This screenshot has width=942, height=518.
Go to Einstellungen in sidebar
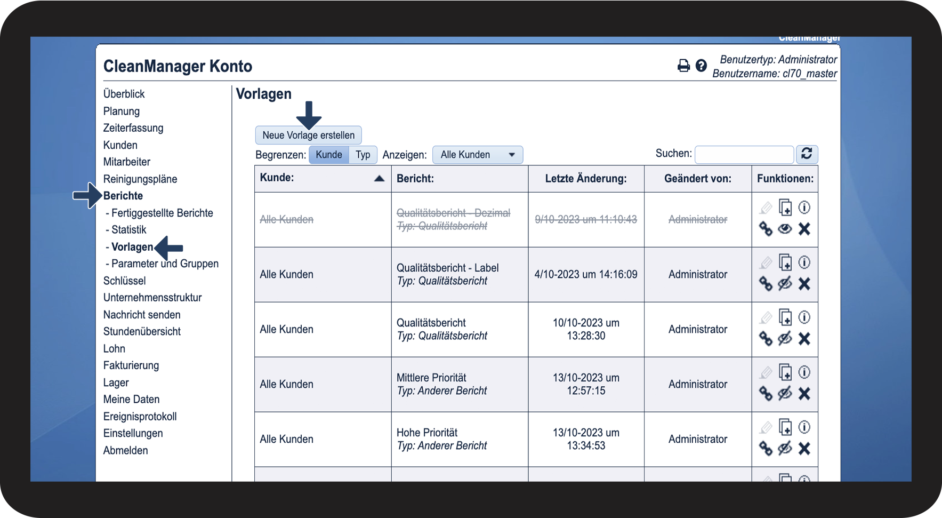click(133, 433)
